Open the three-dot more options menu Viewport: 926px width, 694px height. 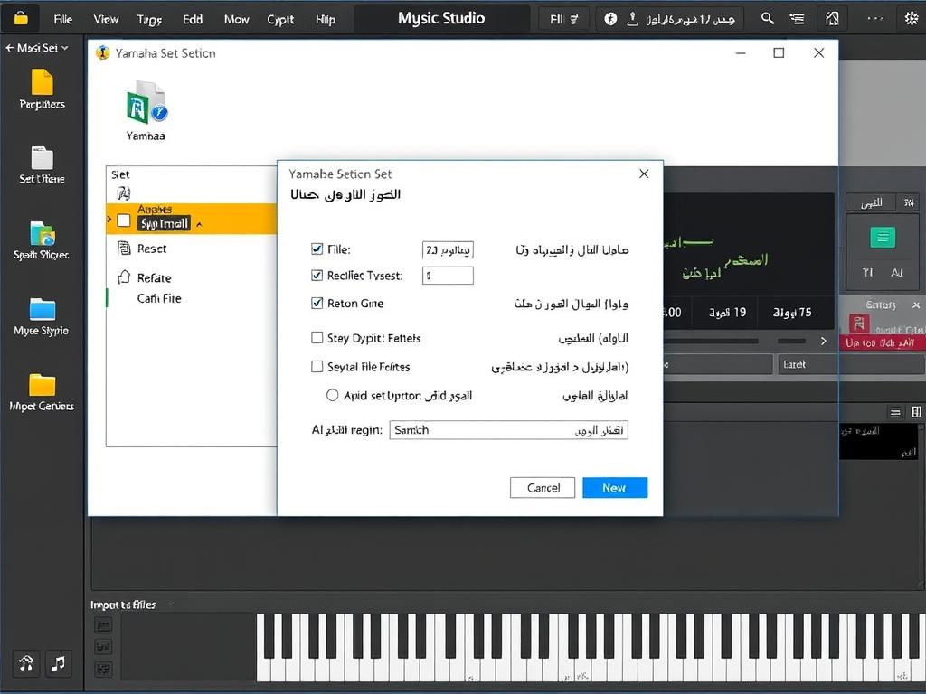pos(875,18)
